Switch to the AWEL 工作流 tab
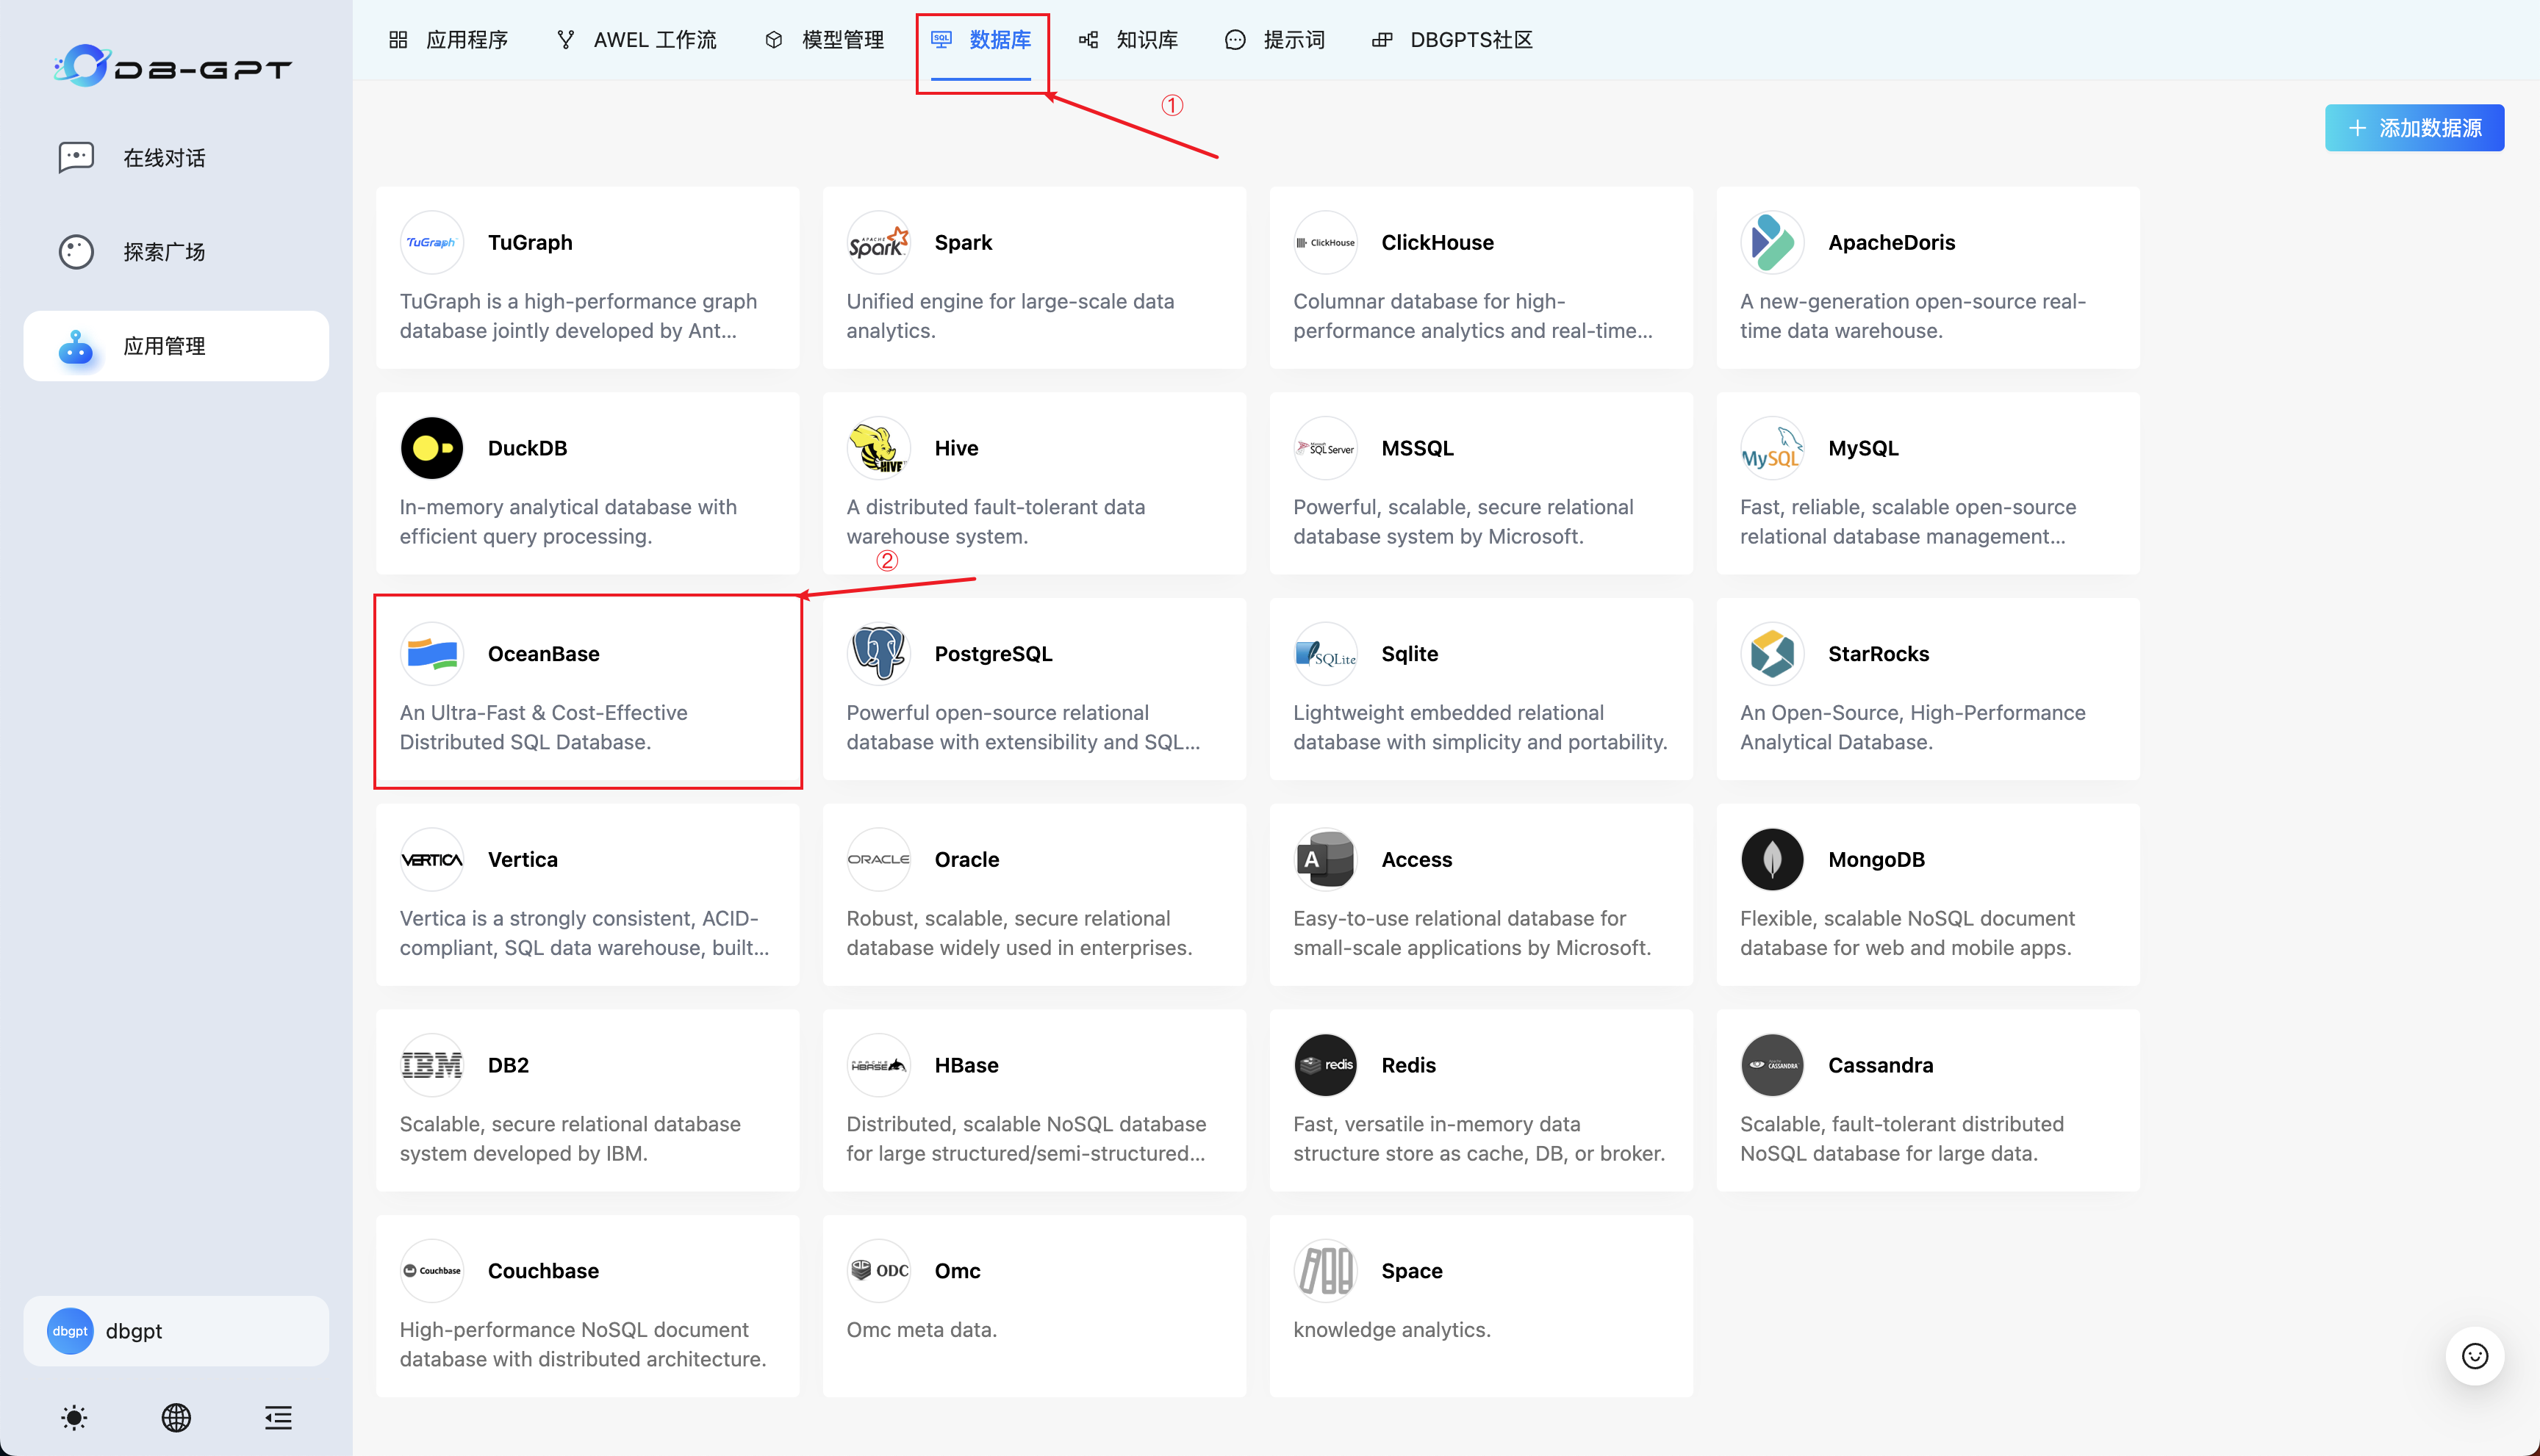2540x1456 pixels. tap(636, 40)
